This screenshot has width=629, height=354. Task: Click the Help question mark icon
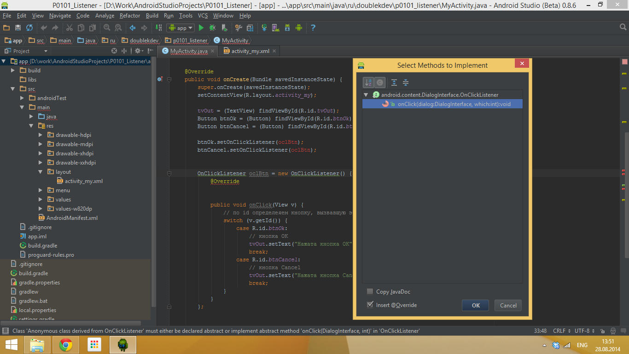coord(313,28)
